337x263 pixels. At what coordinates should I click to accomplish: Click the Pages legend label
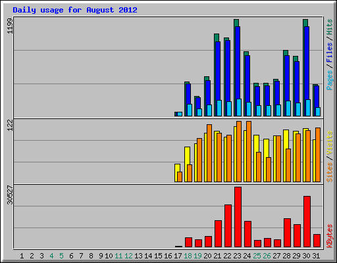(x=330, y=80)
